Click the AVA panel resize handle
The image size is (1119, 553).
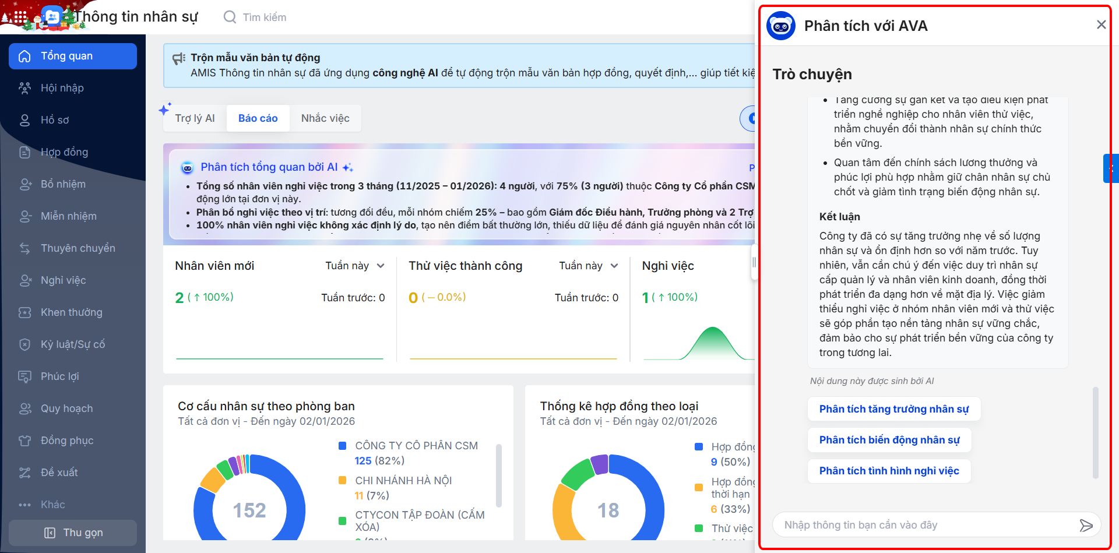click(x=754, y=262)
